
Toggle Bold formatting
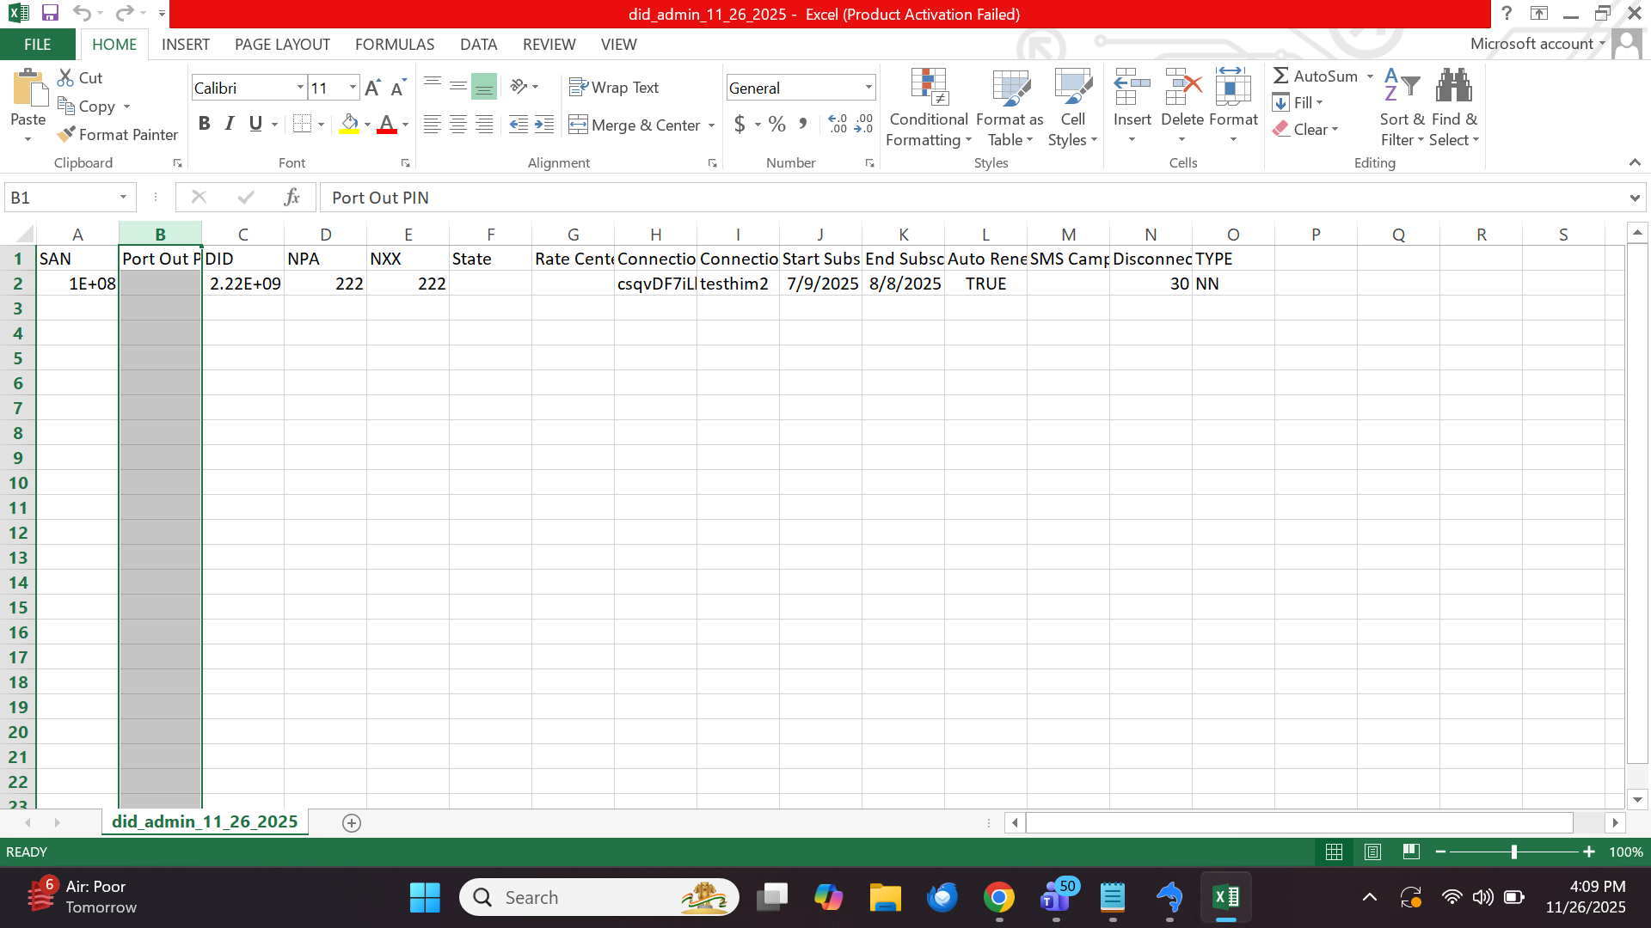click(204, 124)
